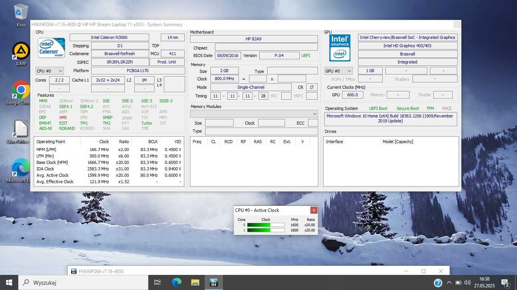
Task: Open the Windows Start menu
Action: pyautogui.click(x=9, y=282)
